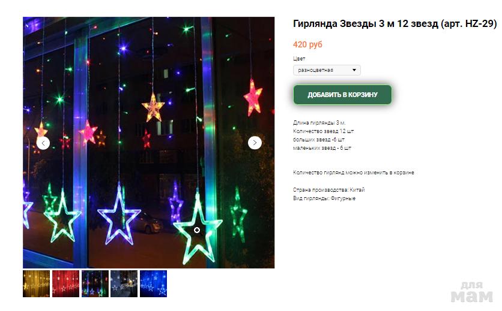Select the blue garland thumbnail
Viewport: 502px width, 311px height.
(x=153, y=284)
